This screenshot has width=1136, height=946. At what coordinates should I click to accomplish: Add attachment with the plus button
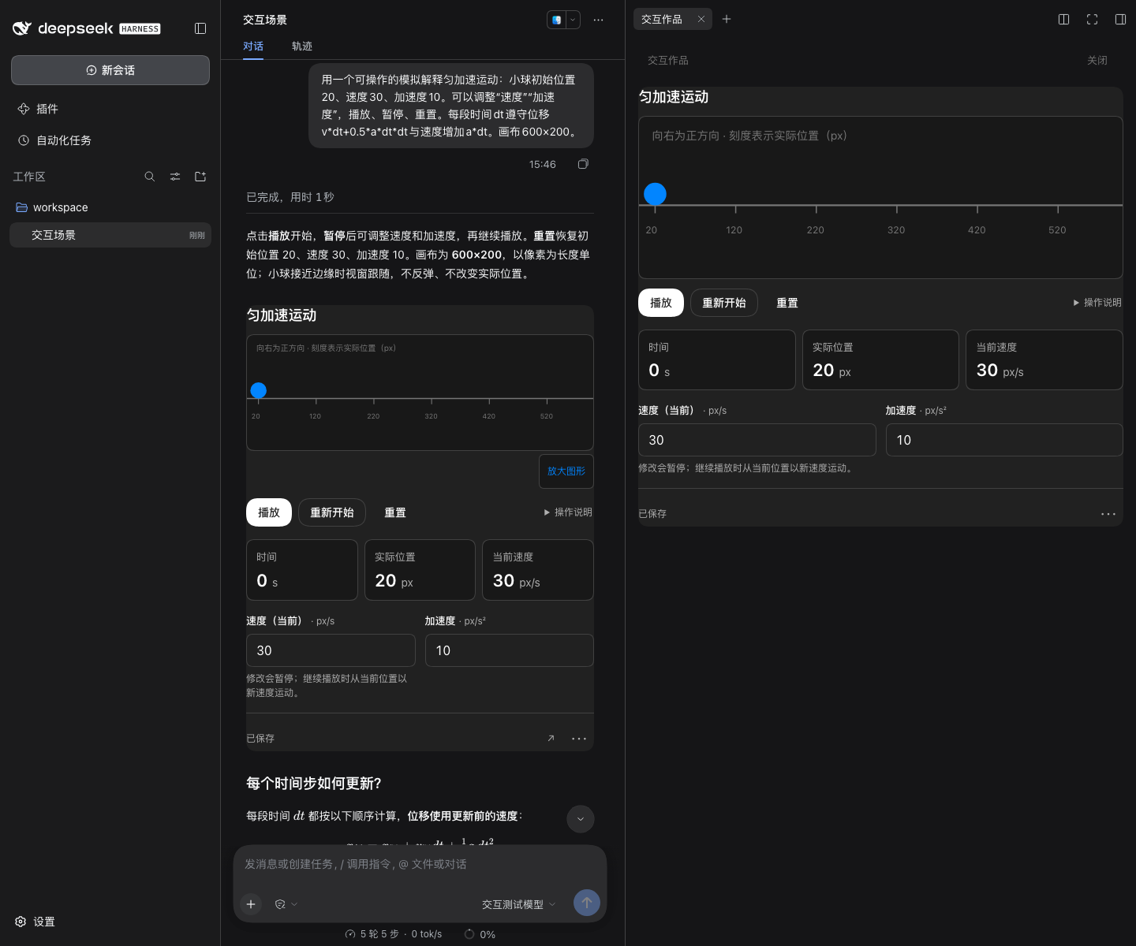(x=251, y=904)
